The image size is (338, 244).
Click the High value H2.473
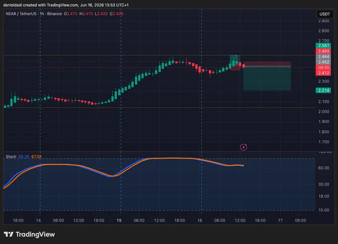(x=86, y=14)
